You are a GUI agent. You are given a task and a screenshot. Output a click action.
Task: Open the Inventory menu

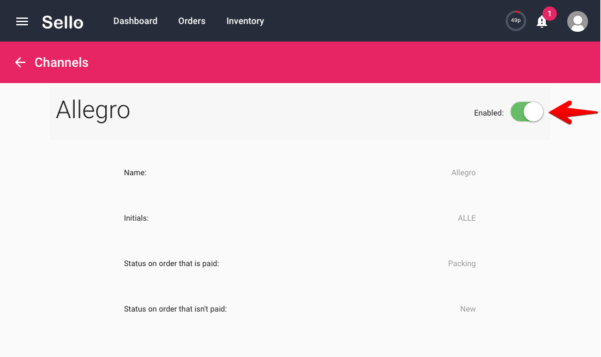(245, 21)
